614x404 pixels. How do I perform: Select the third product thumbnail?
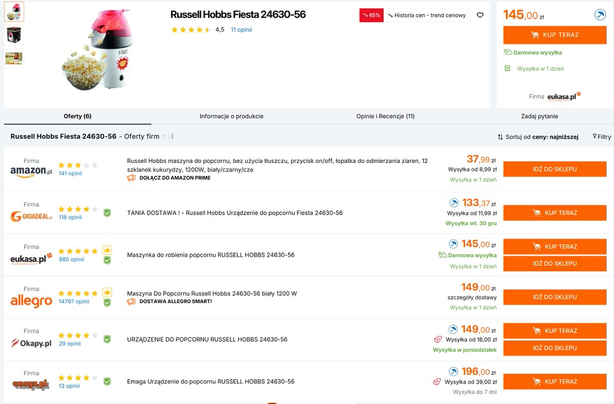14,58
